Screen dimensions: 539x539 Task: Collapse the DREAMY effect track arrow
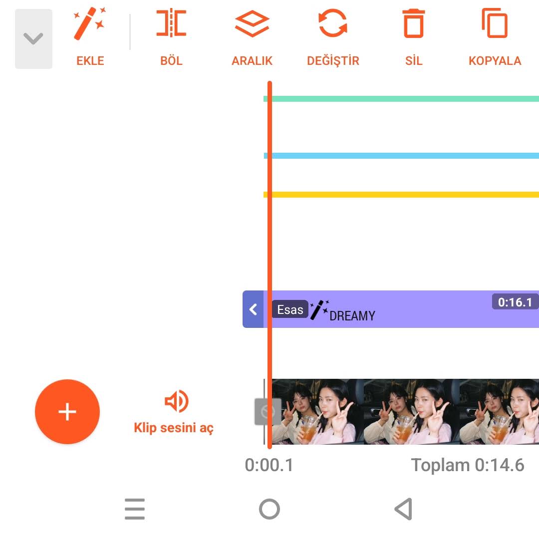click(253, 309)
